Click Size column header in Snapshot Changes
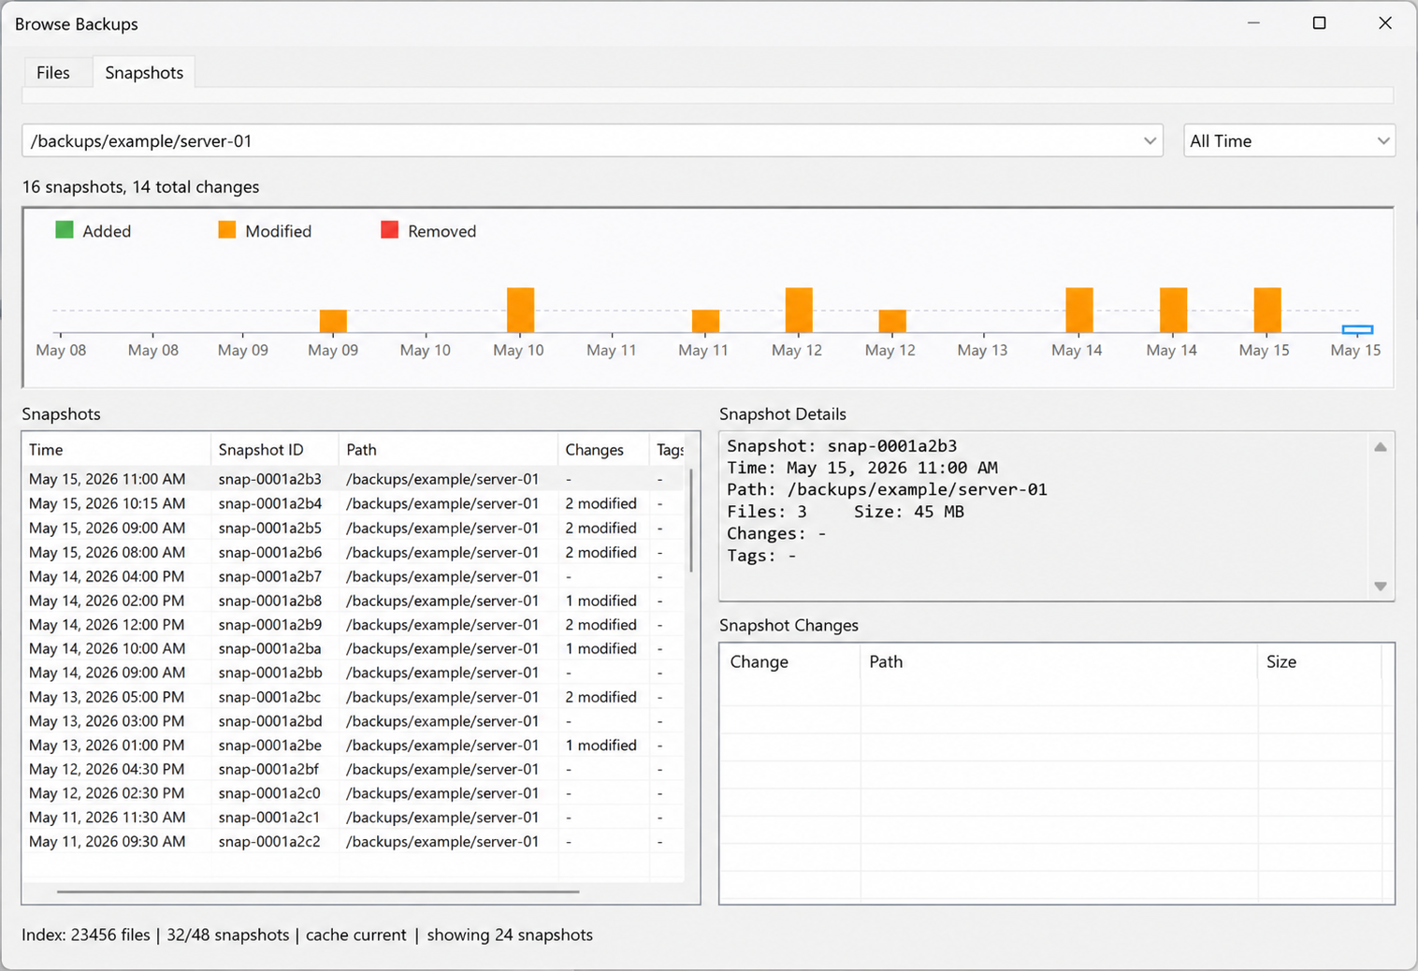Screen dimensions: 1418x971 click(x=1320, y=661)
